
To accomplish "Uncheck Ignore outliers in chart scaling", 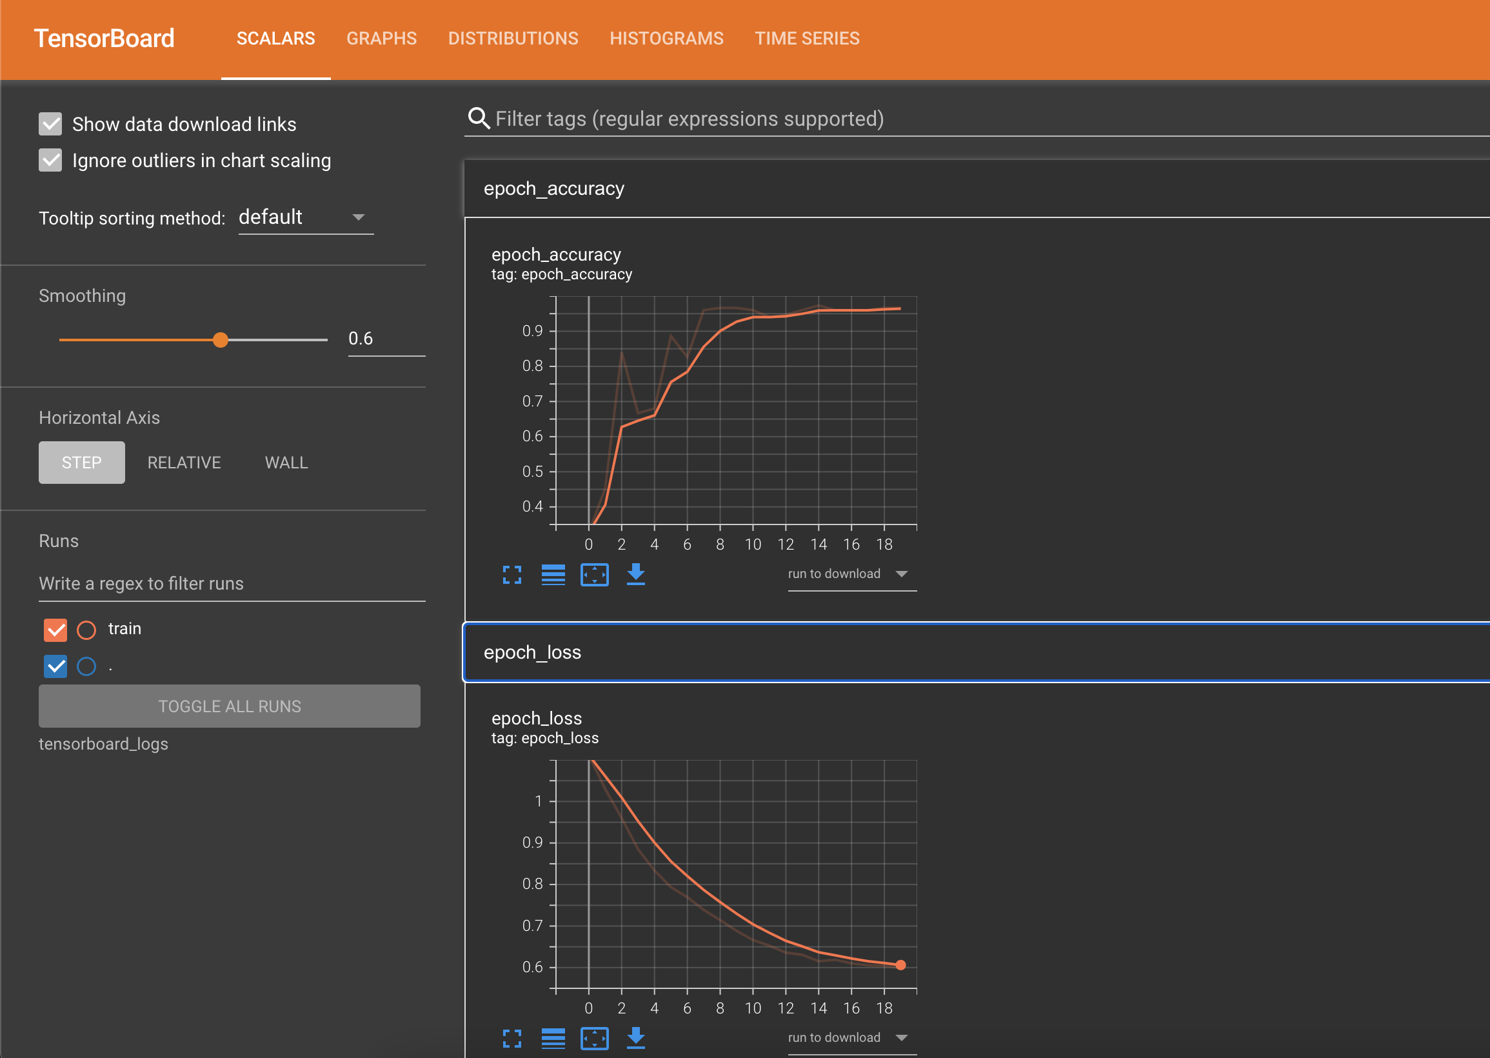I will click(50, 160).
